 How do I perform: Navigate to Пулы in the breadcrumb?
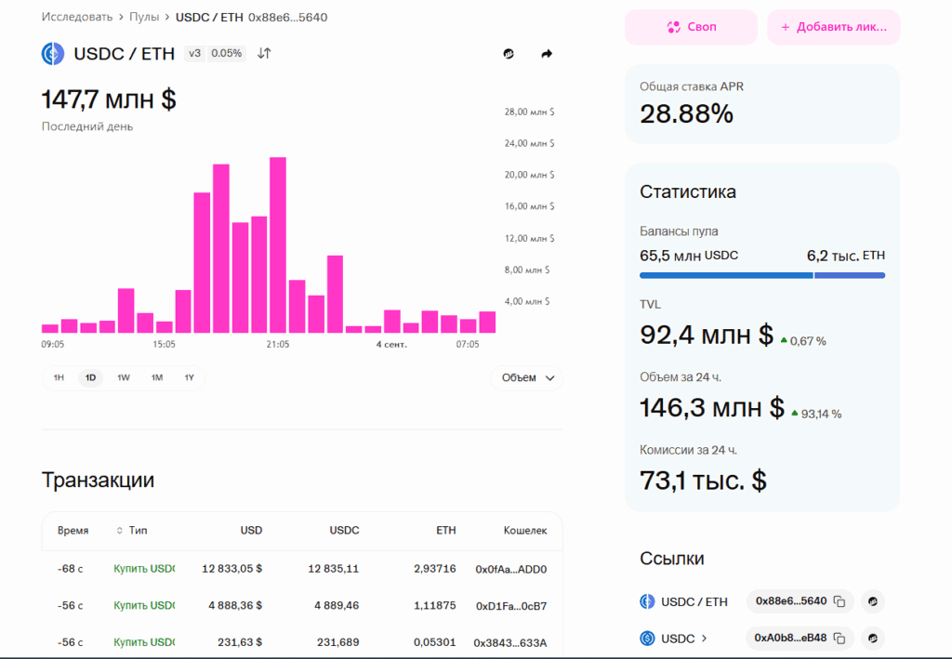point(144,17)
